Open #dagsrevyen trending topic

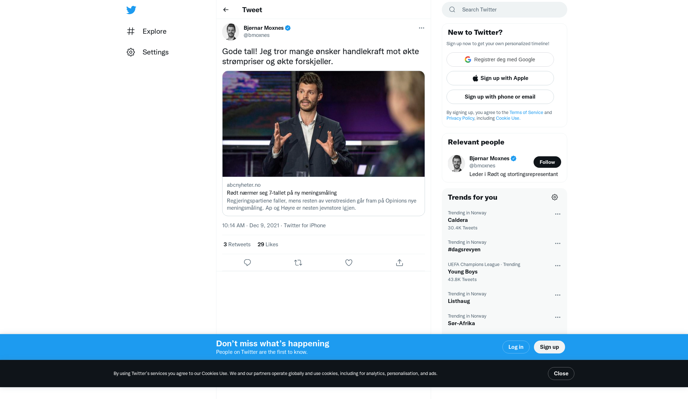tap(464, 250)
